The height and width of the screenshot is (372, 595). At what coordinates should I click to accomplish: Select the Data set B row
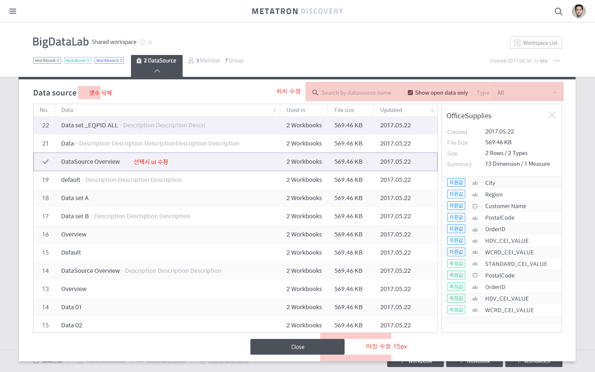coord(236,216)
